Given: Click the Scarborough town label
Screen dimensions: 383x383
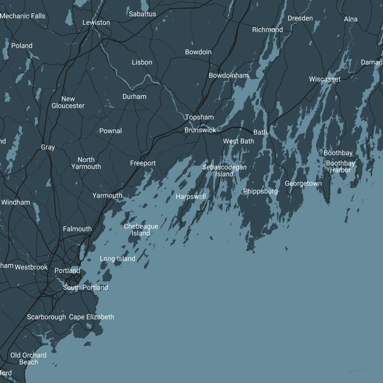Looking at the screenshot, I should coord(46,317).
